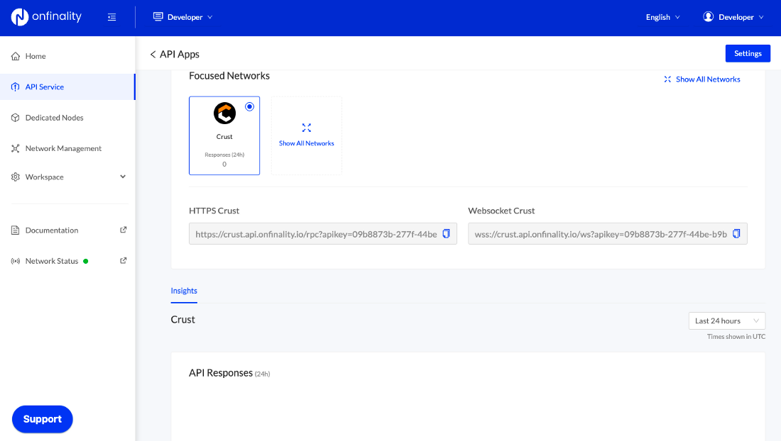Image resolution: width=781 pixels, height=441 pixels.
Task: Select the Crust network radio button
Action: [x=249, y=106]
